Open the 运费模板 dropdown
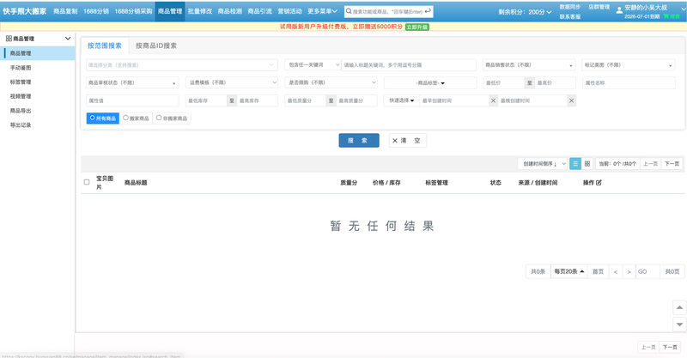Viewport: 687px width, 358px height. [232, 82]
